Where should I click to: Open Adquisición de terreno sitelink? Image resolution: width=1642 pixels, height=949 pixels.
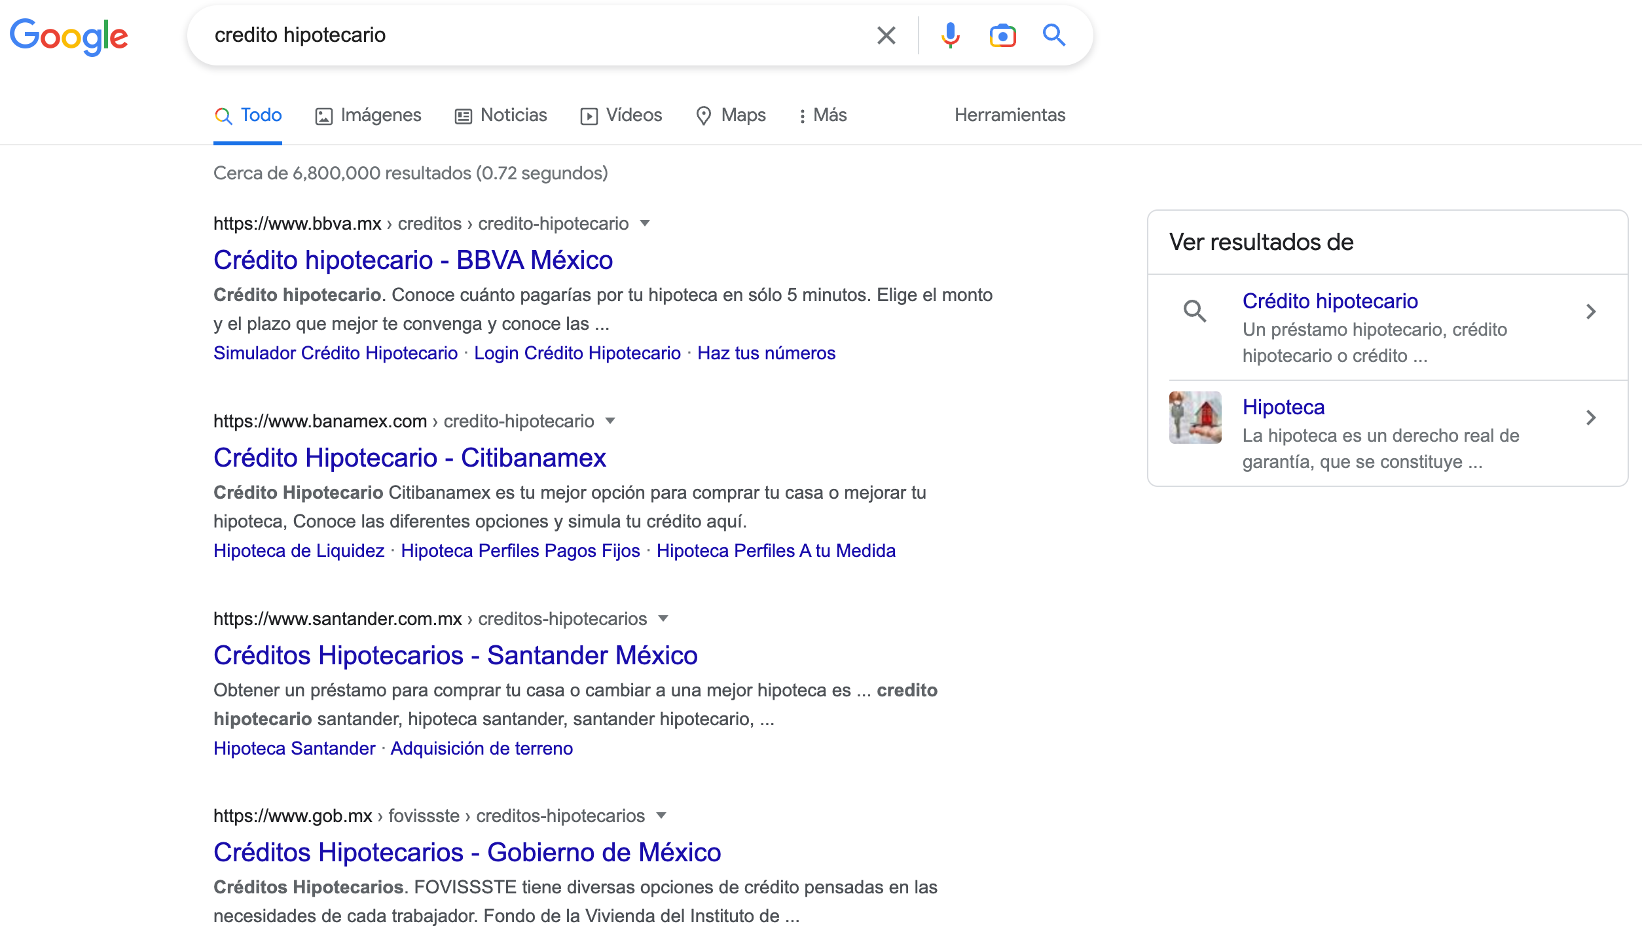[x=482, y=749]
